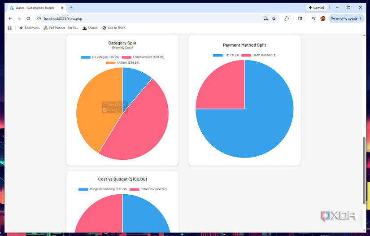Toggle the Total Cost ($62.92) legend item
This screenshot has height=236, width=370.
tap(148, 189)
